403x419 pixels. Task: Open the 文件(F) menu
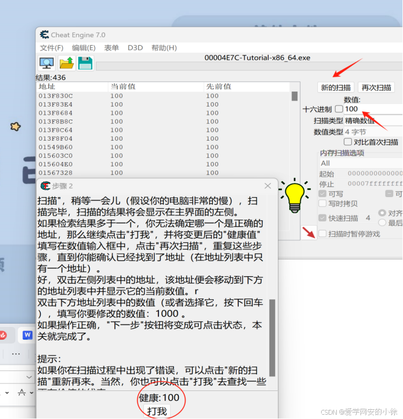(52, 48)
